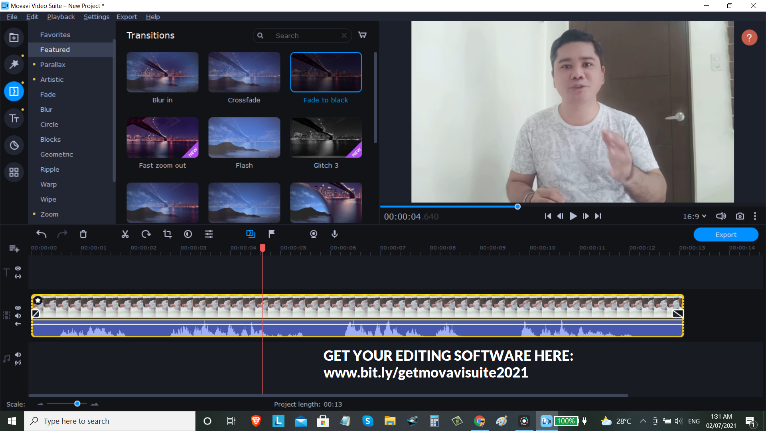Toggle preview volume speaker

pyautogui.click(x=721, y=216)
